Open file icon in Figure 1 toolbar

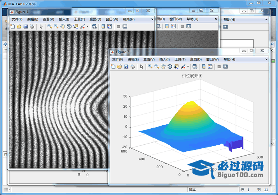(19, 27)
